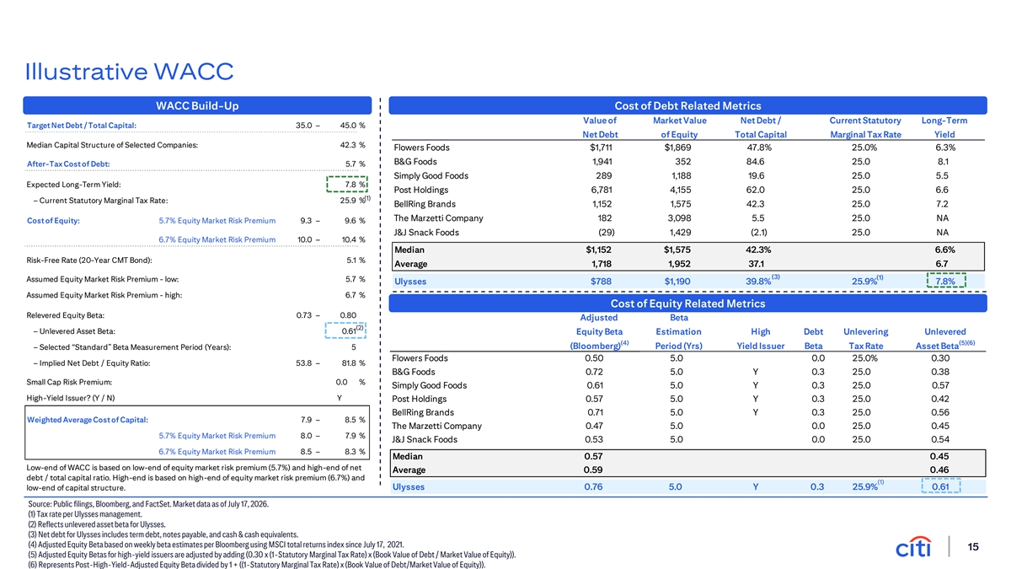Click 'BellRing Brands' in Cost of Debt table
The height and width of the screenshot is (569, 1011).
coord(425,204)
